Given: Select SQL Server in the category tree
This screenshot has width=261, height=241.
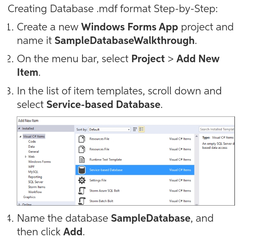Looking at the screenshot, I should [x=36, y=182].
